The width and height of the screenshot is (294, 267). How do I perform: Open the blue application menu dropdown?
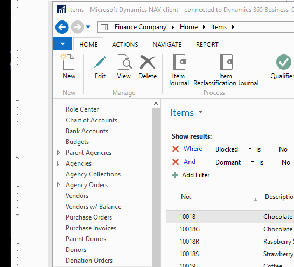click(x=62, y=44)
